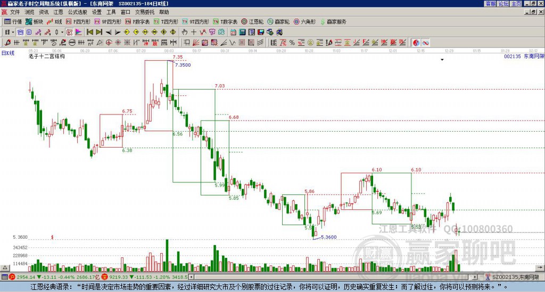The image size is (545, 292).
Task: Open the 公式选股 menu
Action: tap(78, 12)
